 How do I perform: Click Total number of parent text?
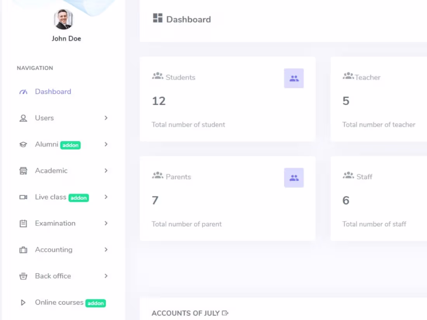187,224
